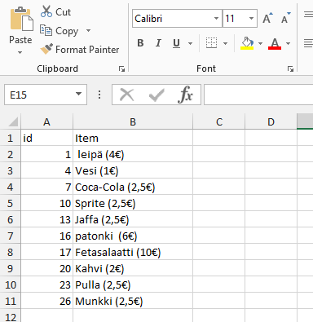The image size is (313, 322).
Task: Select cell 'patonki (6€)'
Action: [x=133, y=236]
